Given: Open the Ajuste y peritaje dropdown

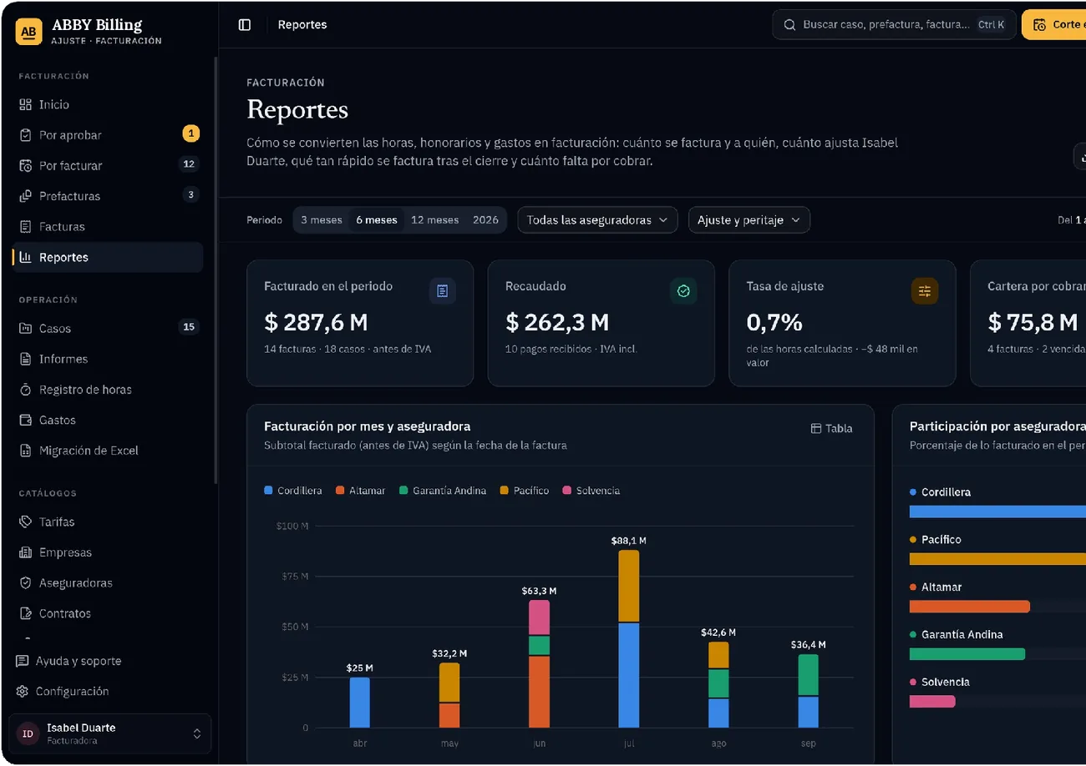Looking at the screenshot, I should pos(749,220).
